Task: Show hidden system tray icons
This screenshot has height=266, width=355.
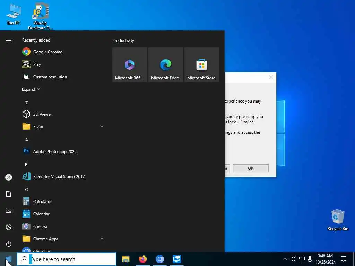Action: (x=285, y=259)
